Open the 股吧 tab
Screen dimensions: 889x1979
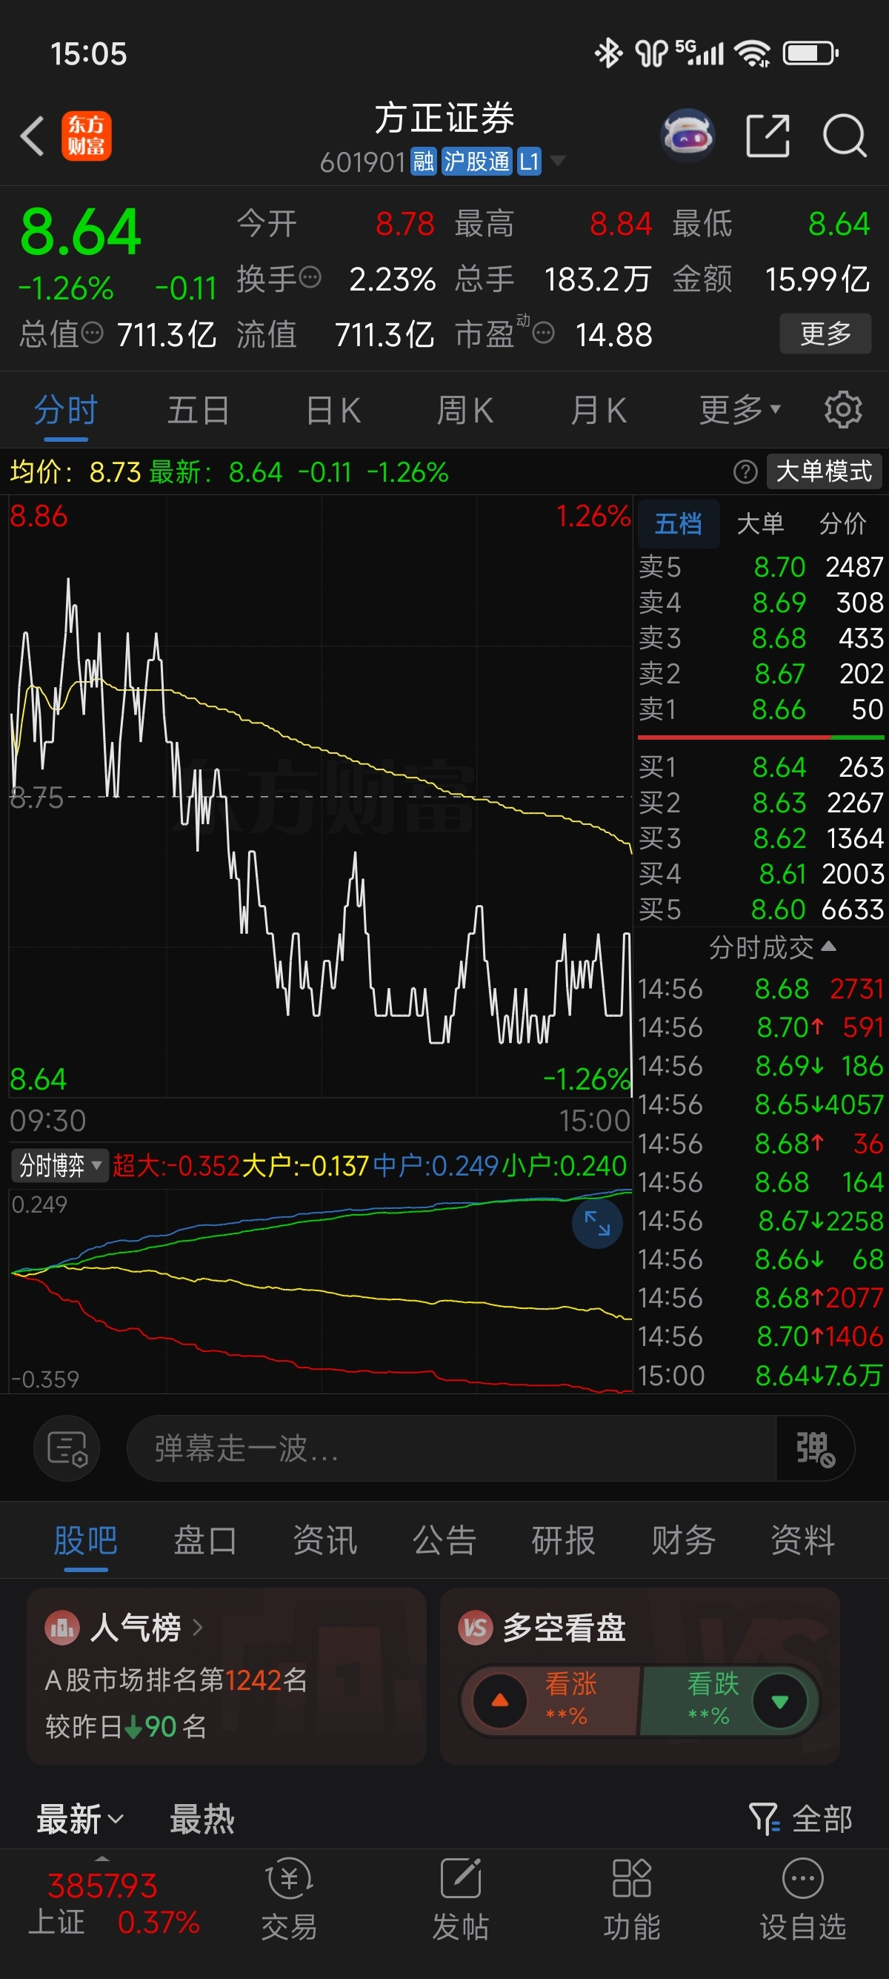pyautogui.click(x=85, y=1539)
